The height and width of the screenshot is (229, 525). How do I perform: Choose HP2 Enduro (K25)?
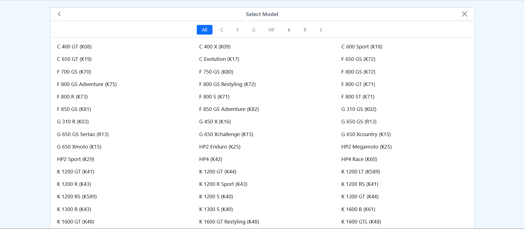(220, 147)
